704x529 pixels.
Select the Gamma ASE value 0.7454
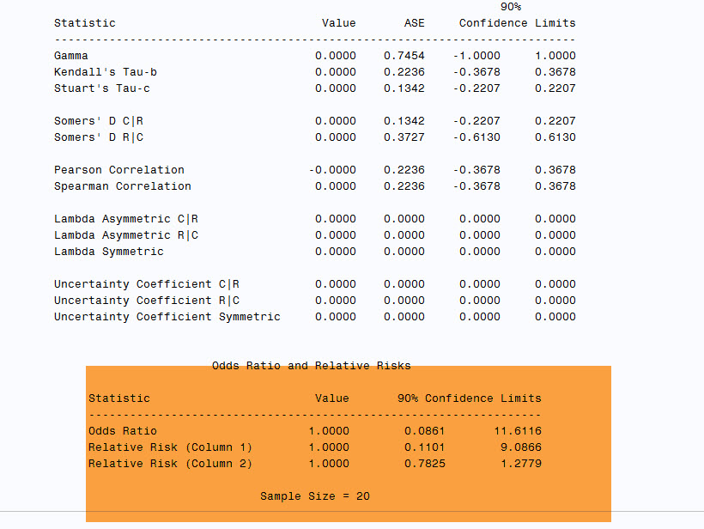click(x=404, y=56)
